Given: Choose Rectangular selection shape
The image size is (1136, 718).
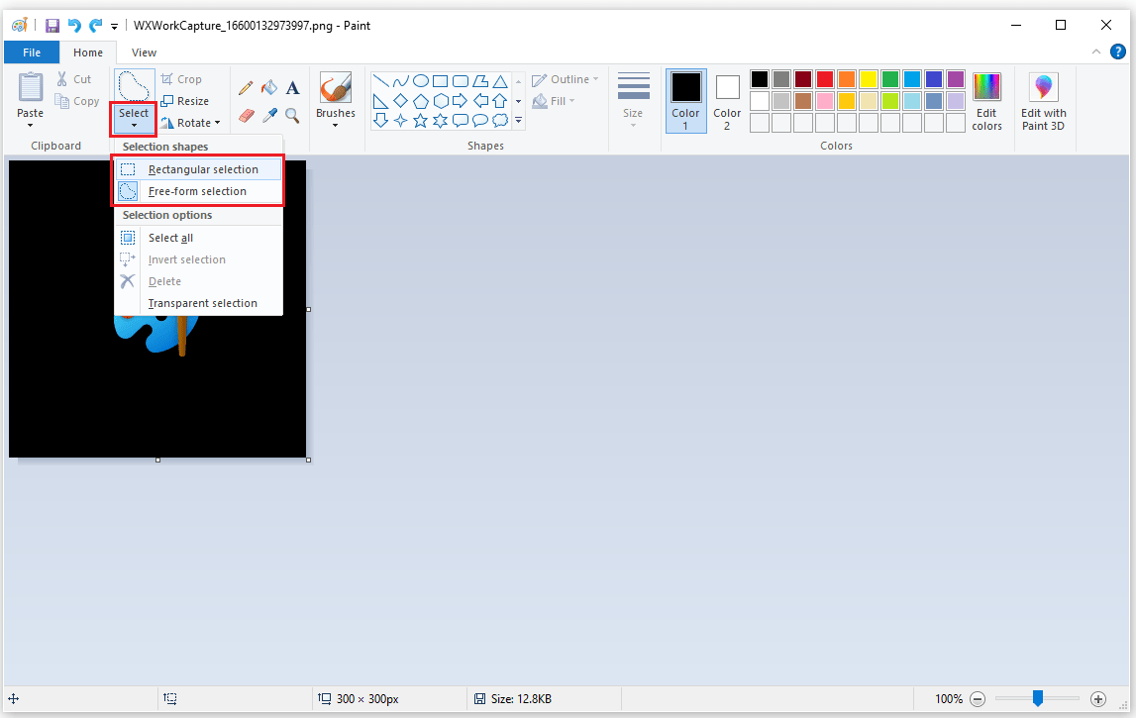Looking at the screenshot, I should pyautogui.click(x=199, y=168).
